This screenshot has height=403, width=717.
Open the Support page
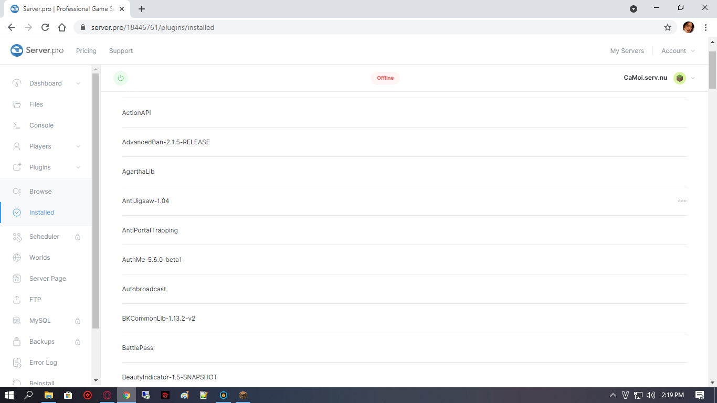coord(121,51)
